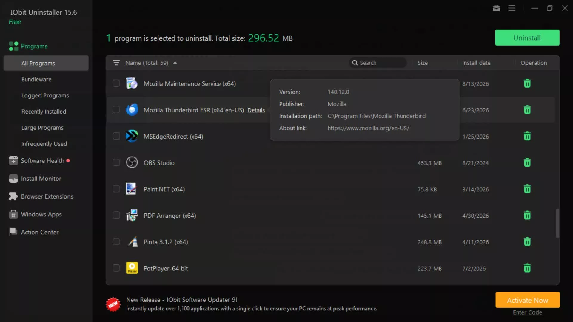Check the PotPlayer-64 bit checkbox
The width and height of the screenshot is (573, 322).
tap(116, 268)
